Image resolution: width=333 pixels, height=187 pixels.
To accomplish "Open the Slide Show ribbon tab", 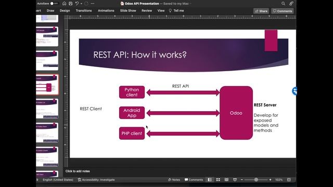I will (128, 10).
